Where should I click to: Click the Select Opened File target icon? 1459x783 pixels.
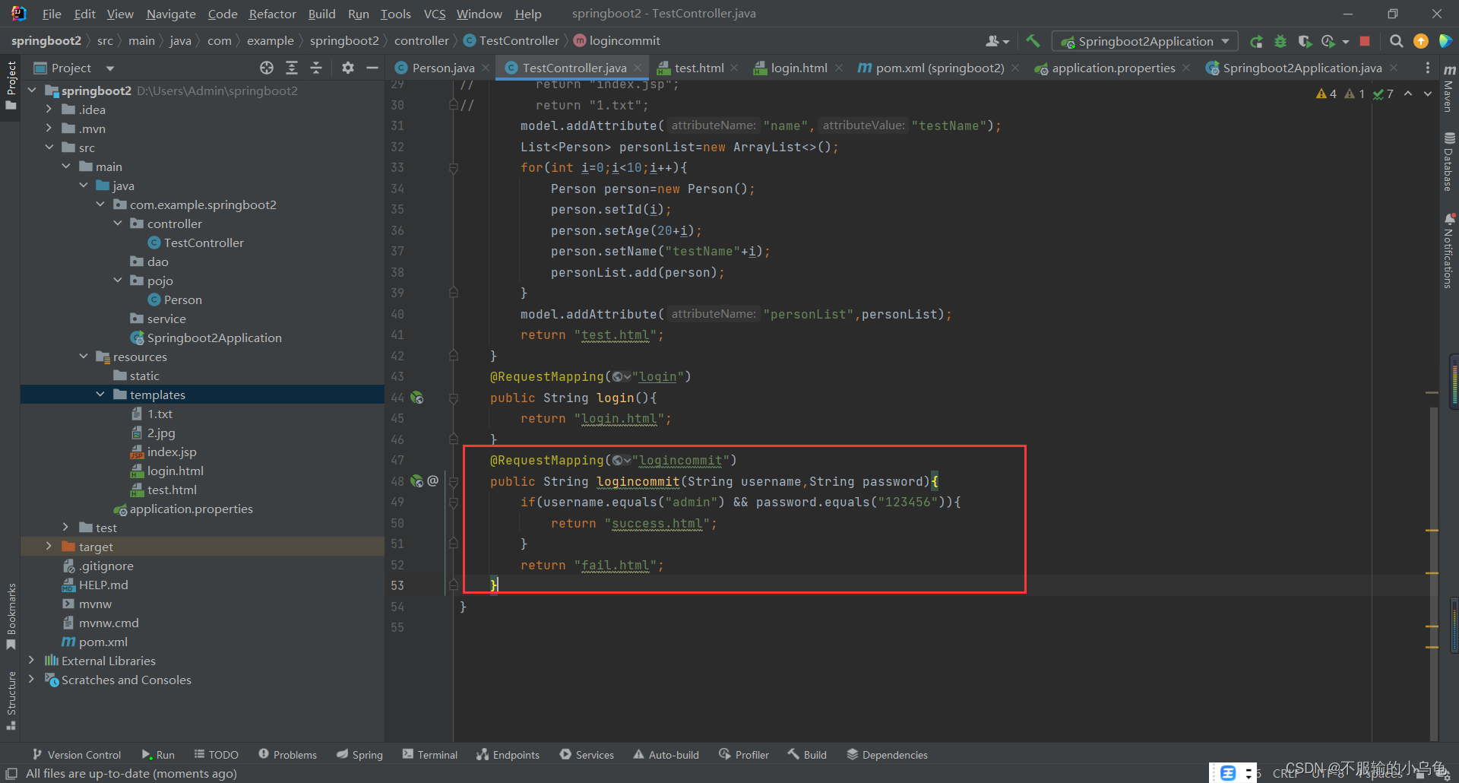tap(267, 68)
